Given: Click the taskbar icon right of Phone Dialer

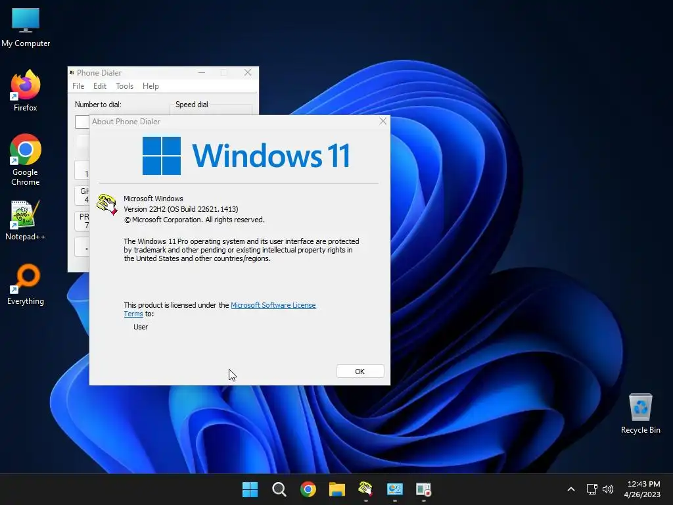Looking at the screenshot, I should 394,489.
